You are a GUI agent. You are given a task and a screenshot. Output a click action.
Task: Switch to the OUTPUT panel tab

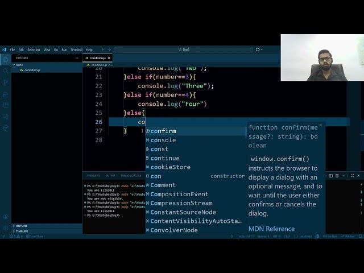[x=110, y=176]
